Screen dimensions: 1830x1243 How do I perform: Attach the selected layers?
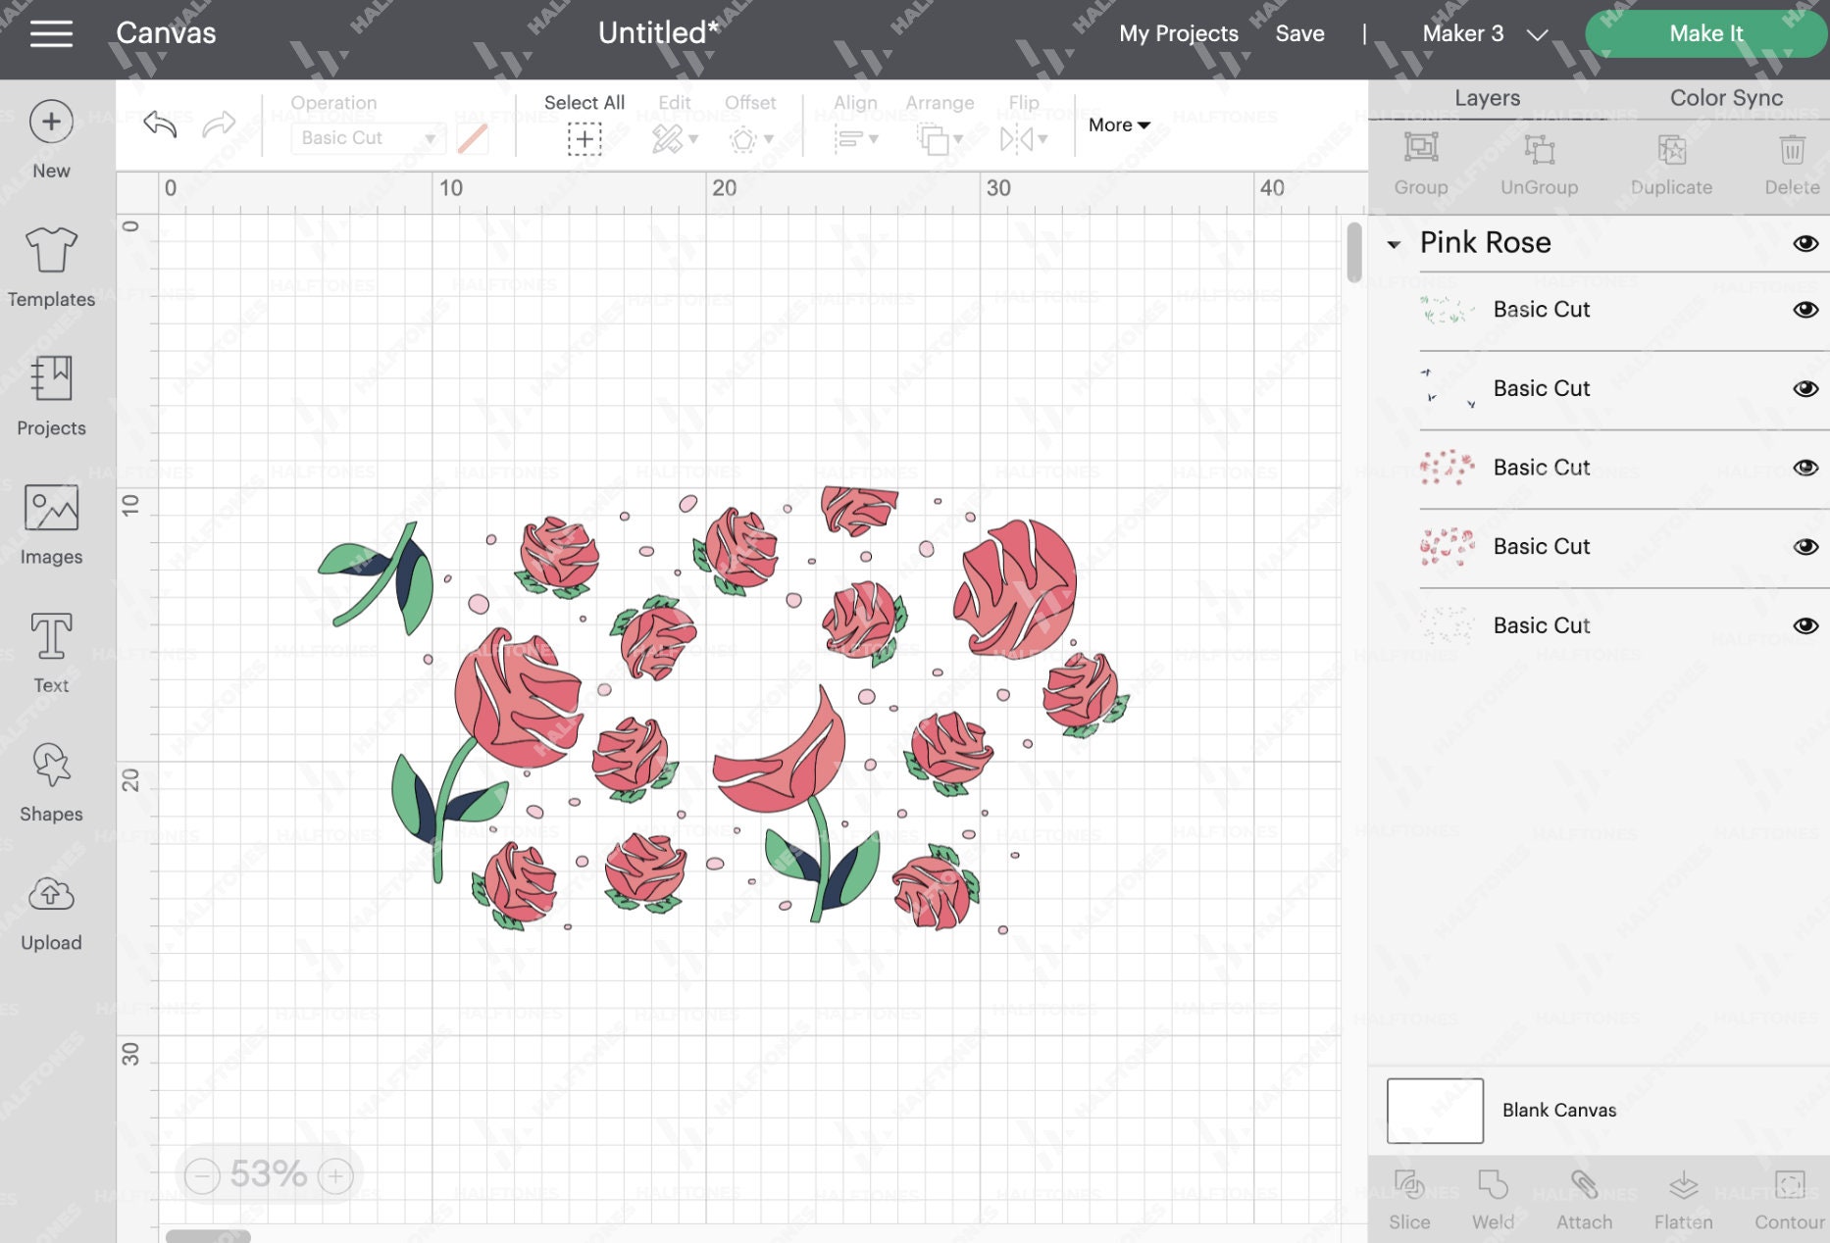(x=1584, y=1200)
